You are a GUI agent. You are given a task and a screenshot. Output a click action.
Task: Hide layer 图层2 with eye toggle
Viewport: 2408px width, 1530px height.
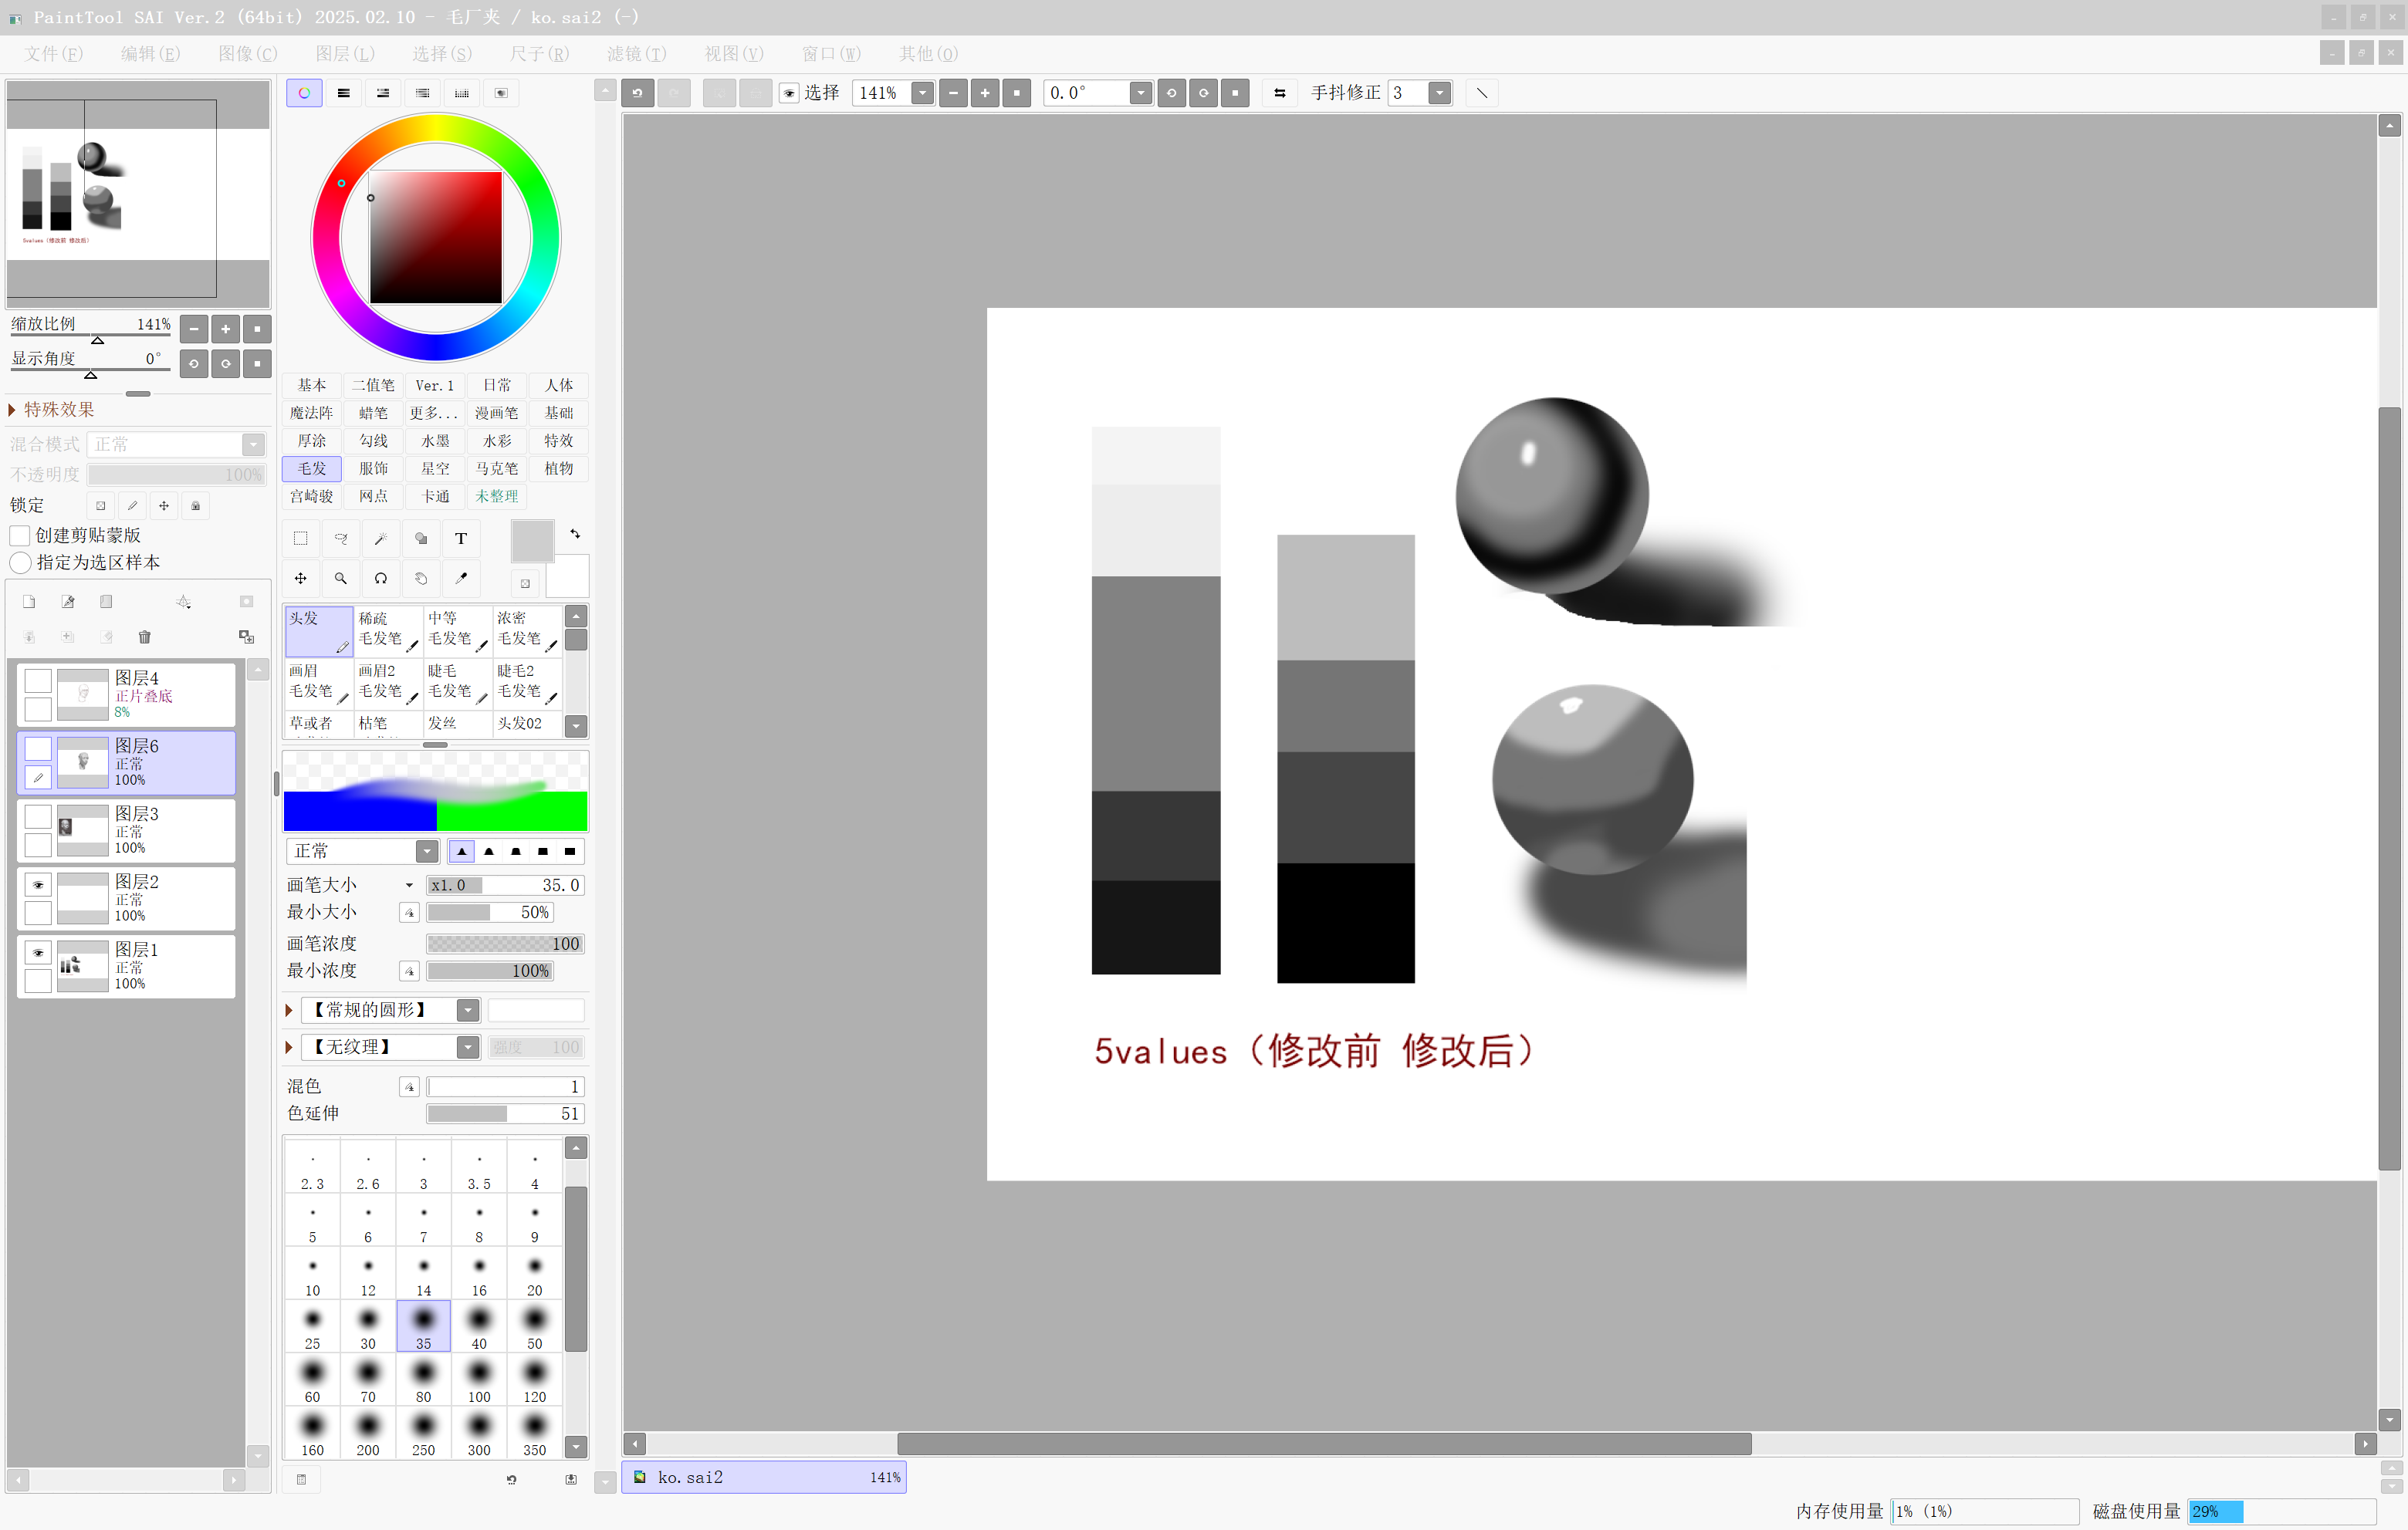coord(38,884)
